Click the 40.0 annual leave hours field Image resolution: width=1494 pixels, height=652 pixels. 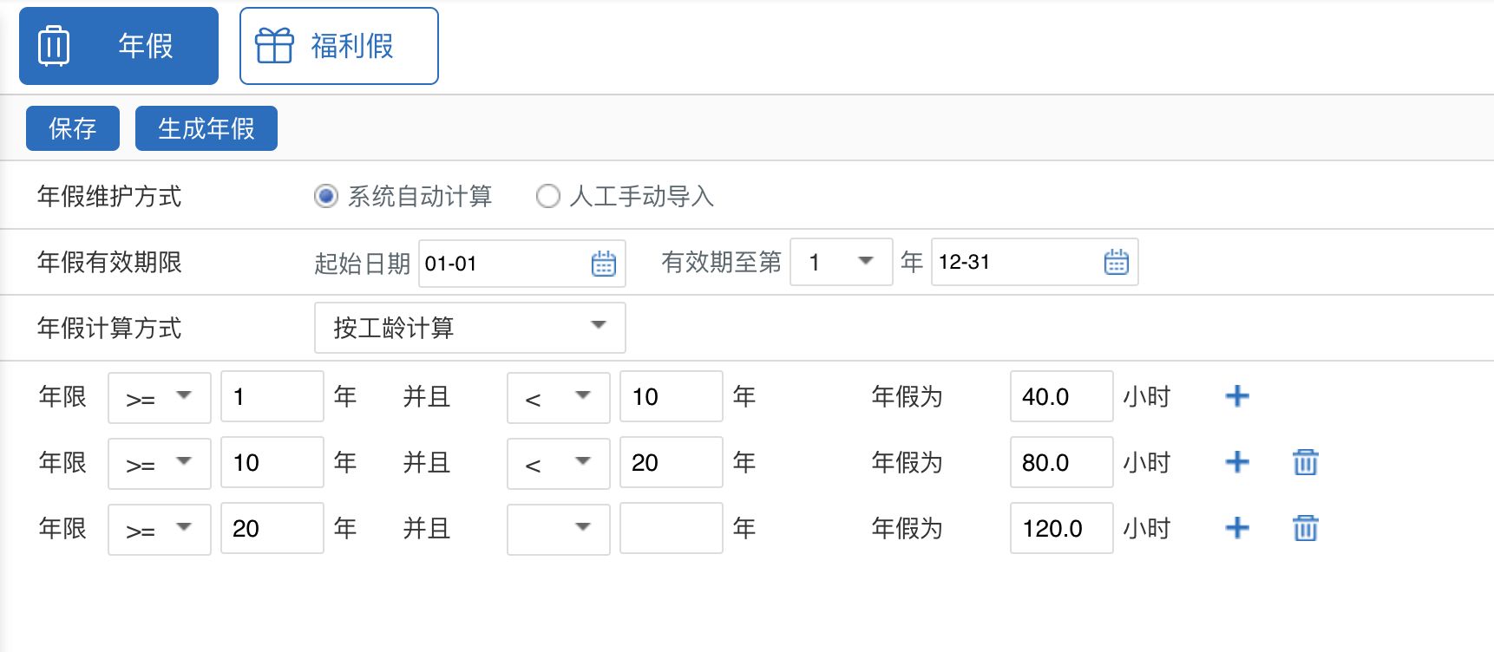[x=1060, y=397]
